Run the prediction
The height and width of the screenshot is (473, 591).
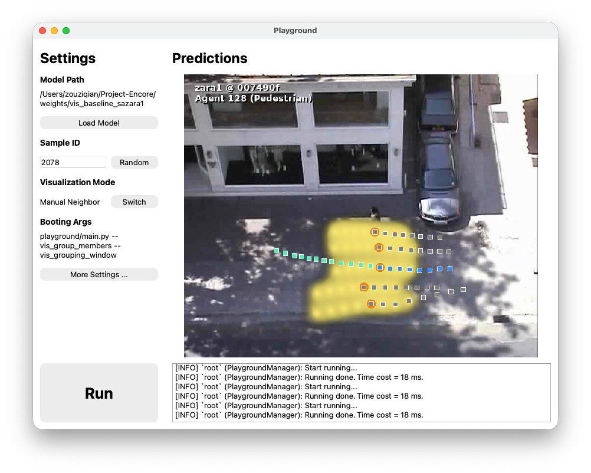[x=98, y=393]
